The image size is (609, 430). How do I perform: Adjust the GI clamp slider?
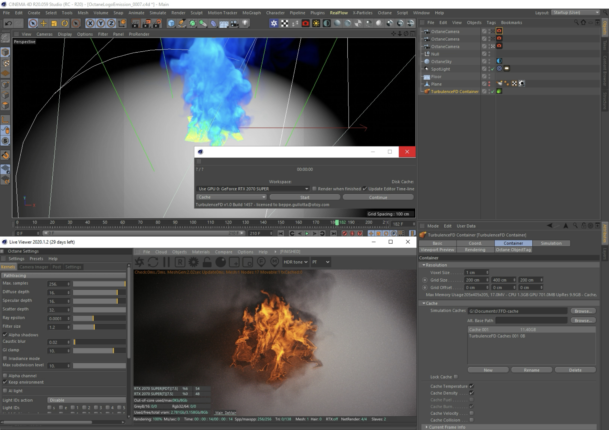coord(99,351)
